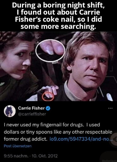Open the dog profile avatar picture
This screenshot has height=162, width=117.
[x=10, y=111]
